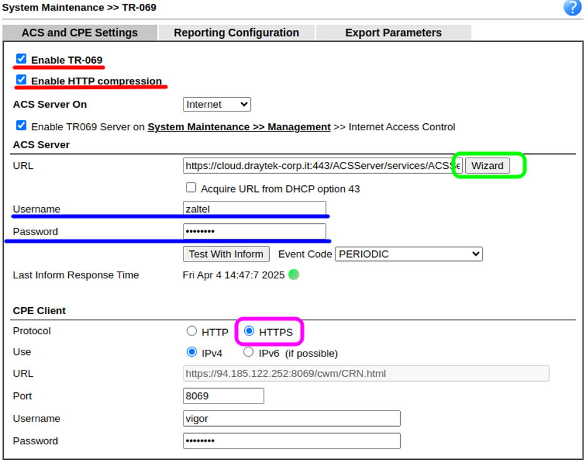The height and width of the screenshot is (463, 586).
Task: Choose the IPv6 (if possible) radio option
Action: 249,352
